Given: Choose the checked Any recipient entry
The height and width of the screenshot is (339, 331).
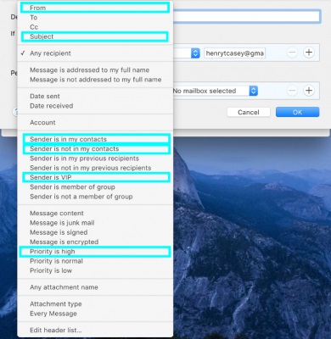Looking at the screenshot, I should pyautogui.click(x=95, y=53).
